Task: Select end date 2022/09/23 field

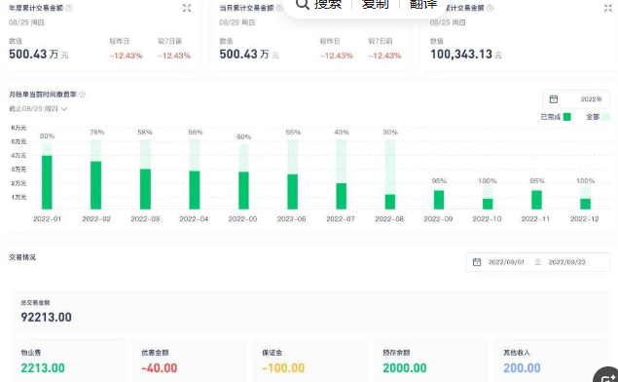Action: click(566, 262)
